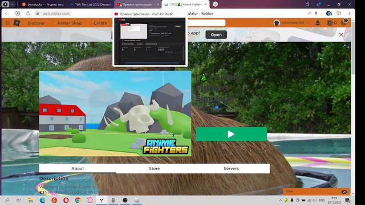Launch Google Chrome from taskbar
This screenshot has height=205, width=365.
click(x=78, y=200)
